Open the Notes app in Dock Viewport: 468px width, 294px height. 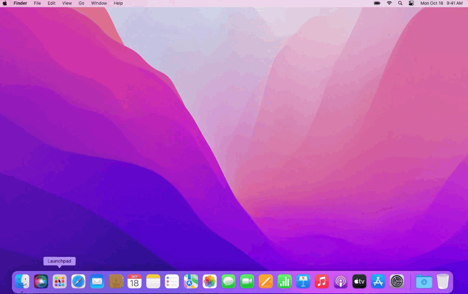point(153,281)
